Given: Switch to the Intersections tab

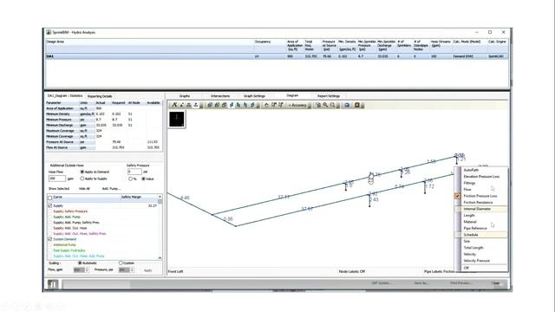Looking at the screenshot, I should (220, 96).
